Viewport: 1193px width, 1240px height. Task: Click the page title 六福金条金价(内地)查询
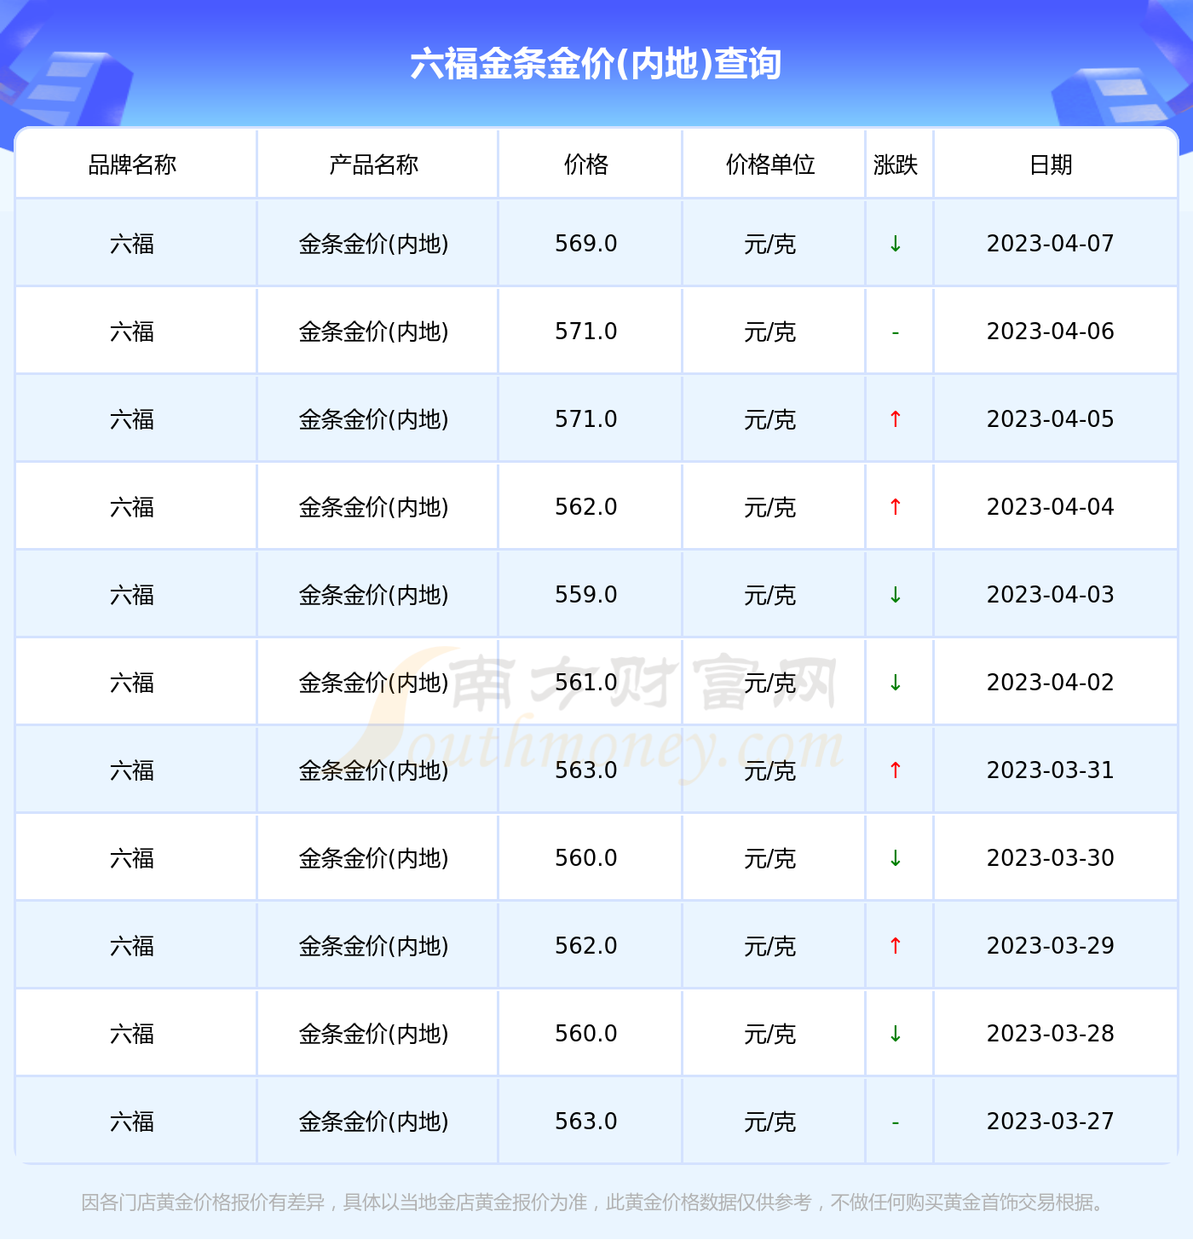pos(596,64)
